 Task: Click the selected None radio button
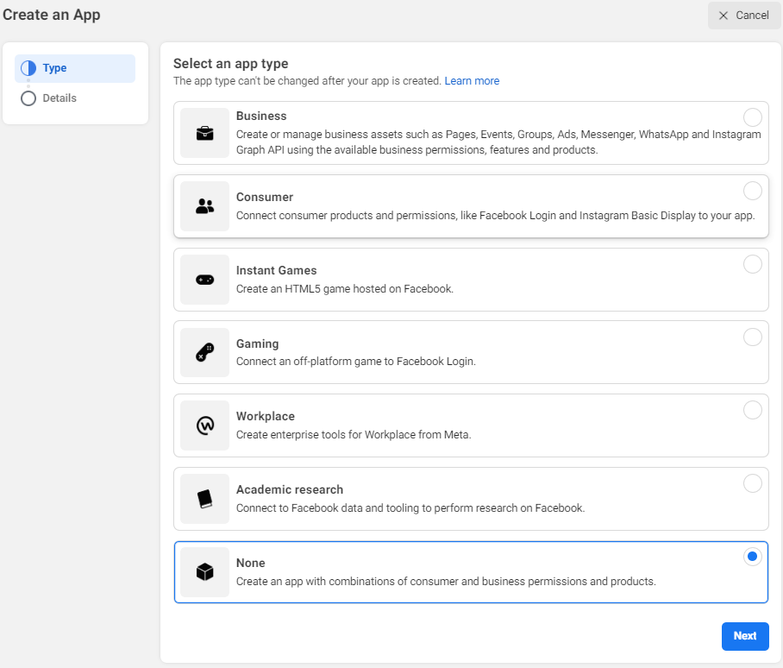point(752,557)
